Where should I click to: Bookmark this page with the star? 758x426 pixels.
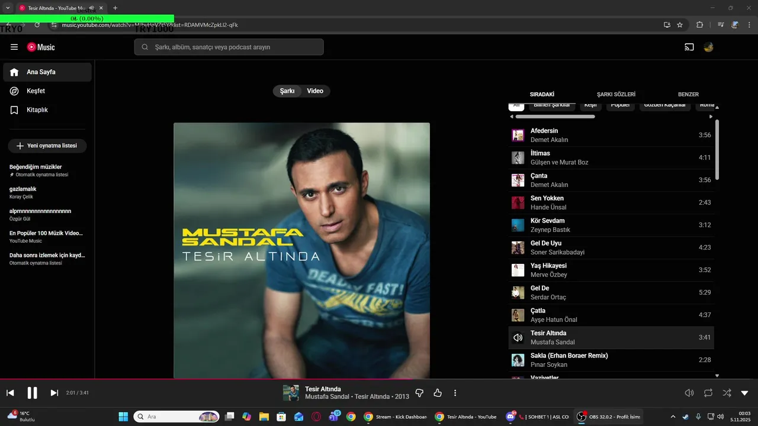pos(680,25)
